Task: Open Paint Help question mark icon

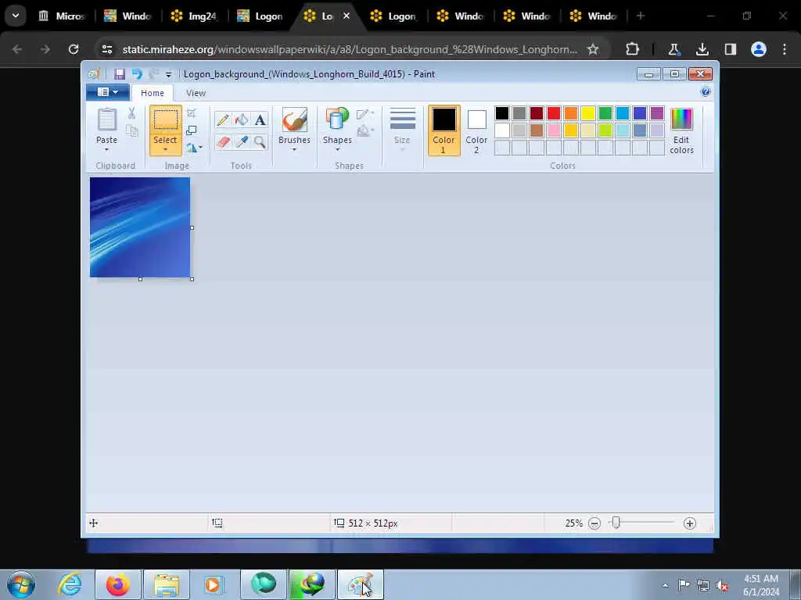Action: click(x=706, y=92)
